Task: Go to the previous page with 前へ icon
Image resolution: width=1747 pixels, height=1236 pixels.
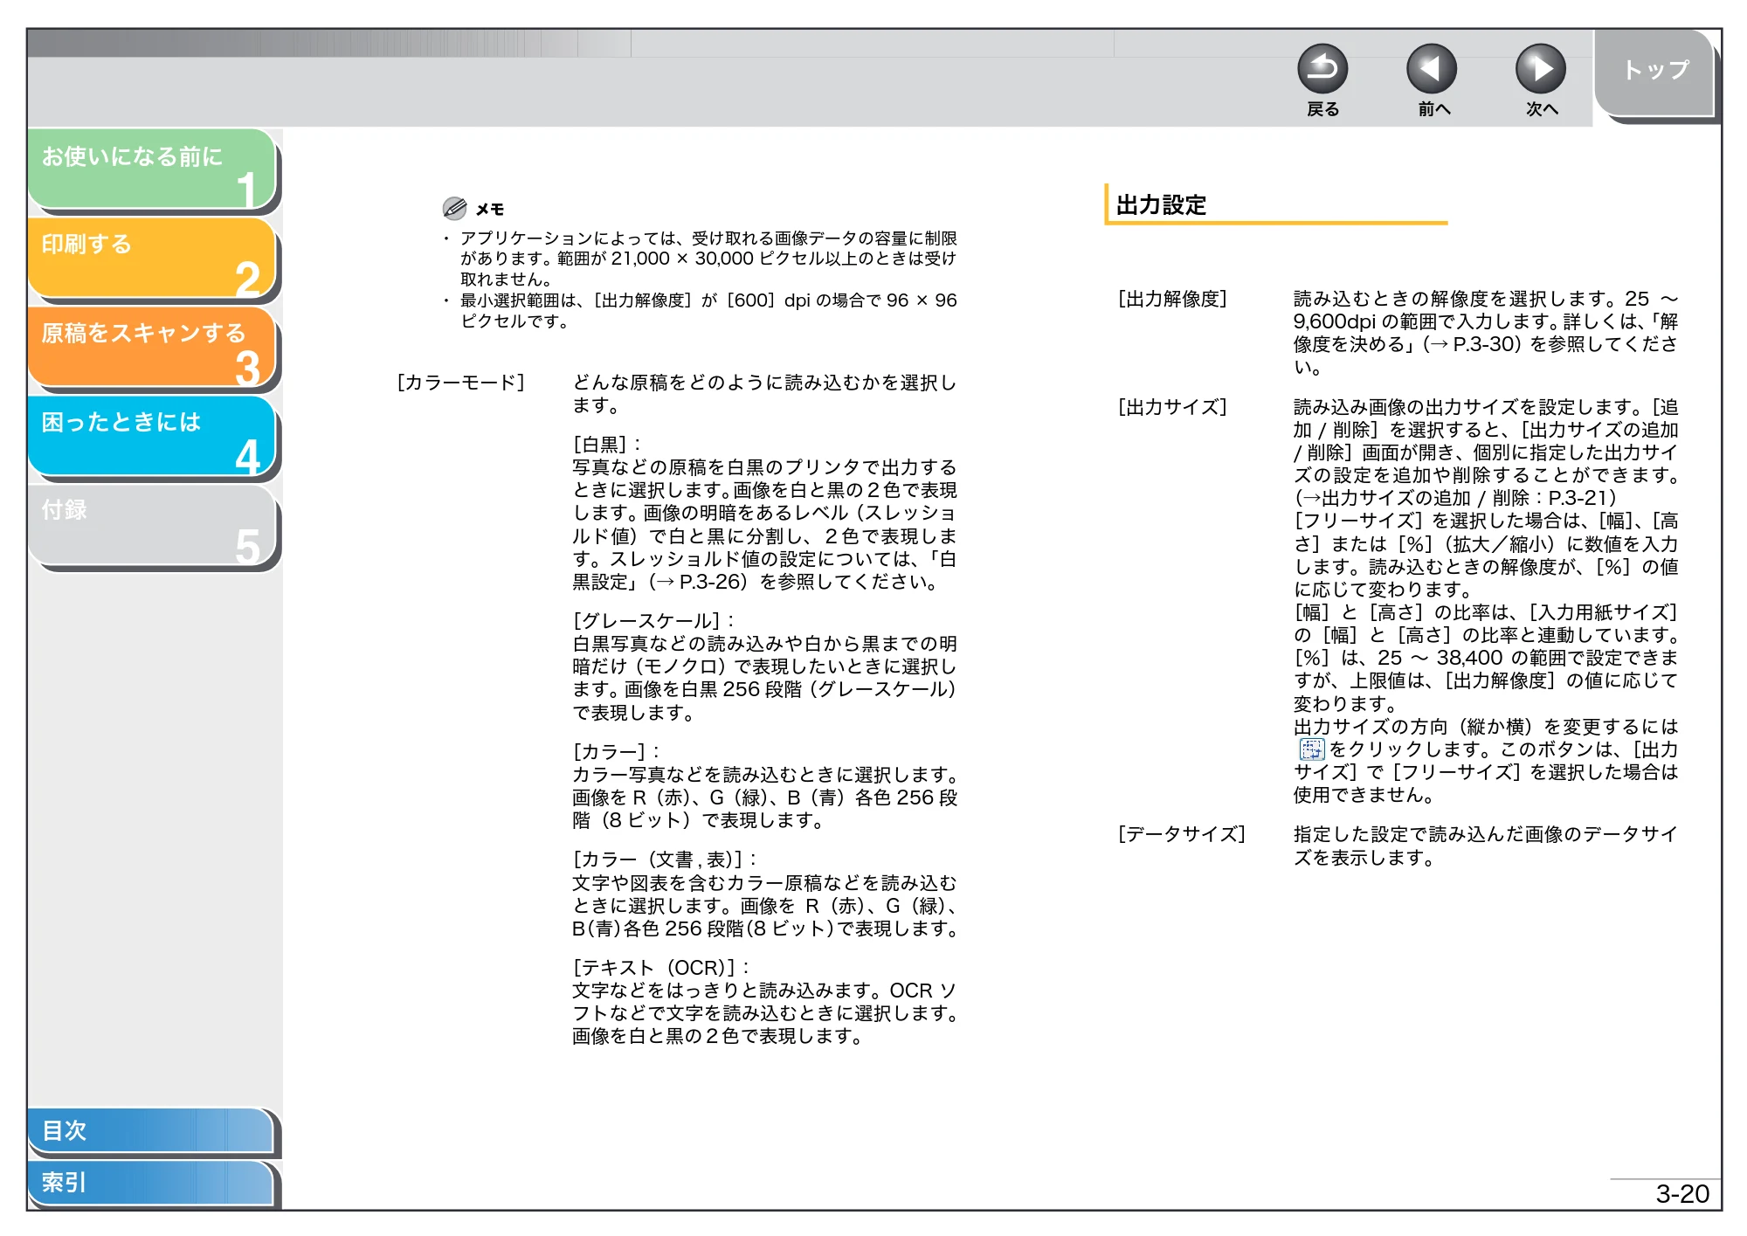Action: [x=1432, y=69]
